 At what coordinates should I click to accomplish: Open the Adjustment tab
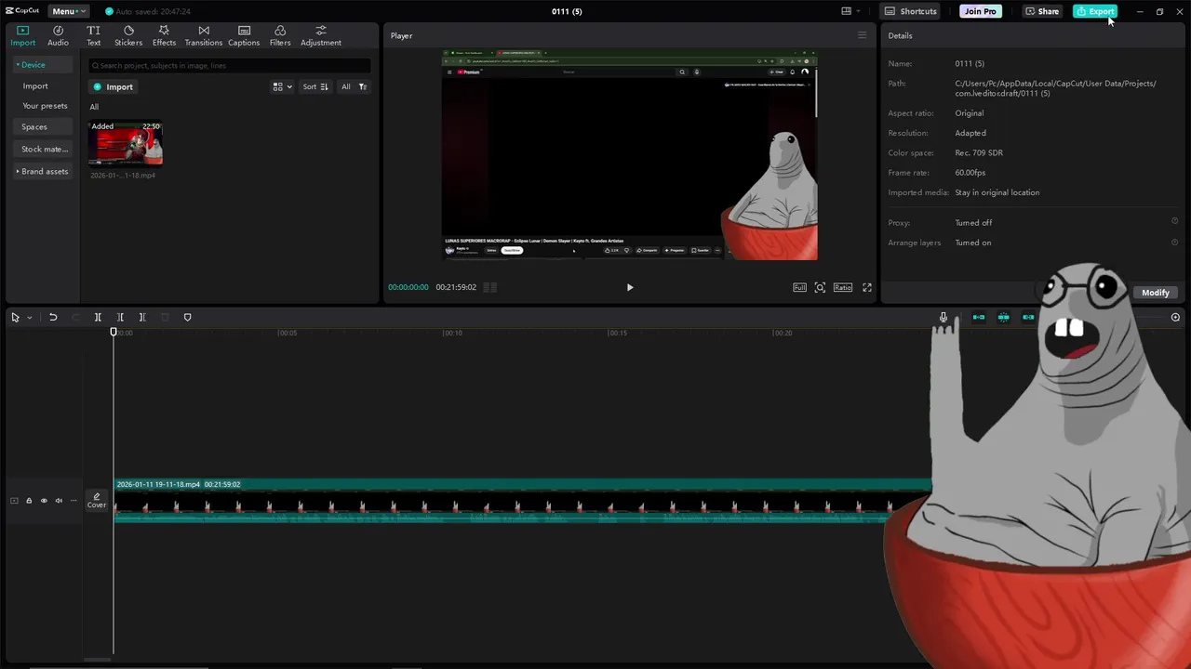(320, 35)
